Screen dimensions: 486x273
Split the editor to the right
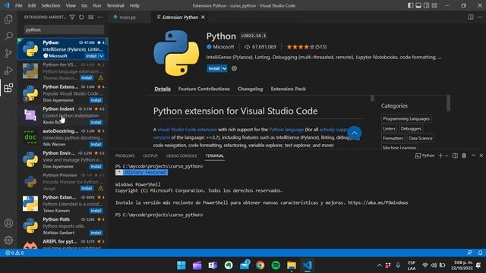point(471,17)
